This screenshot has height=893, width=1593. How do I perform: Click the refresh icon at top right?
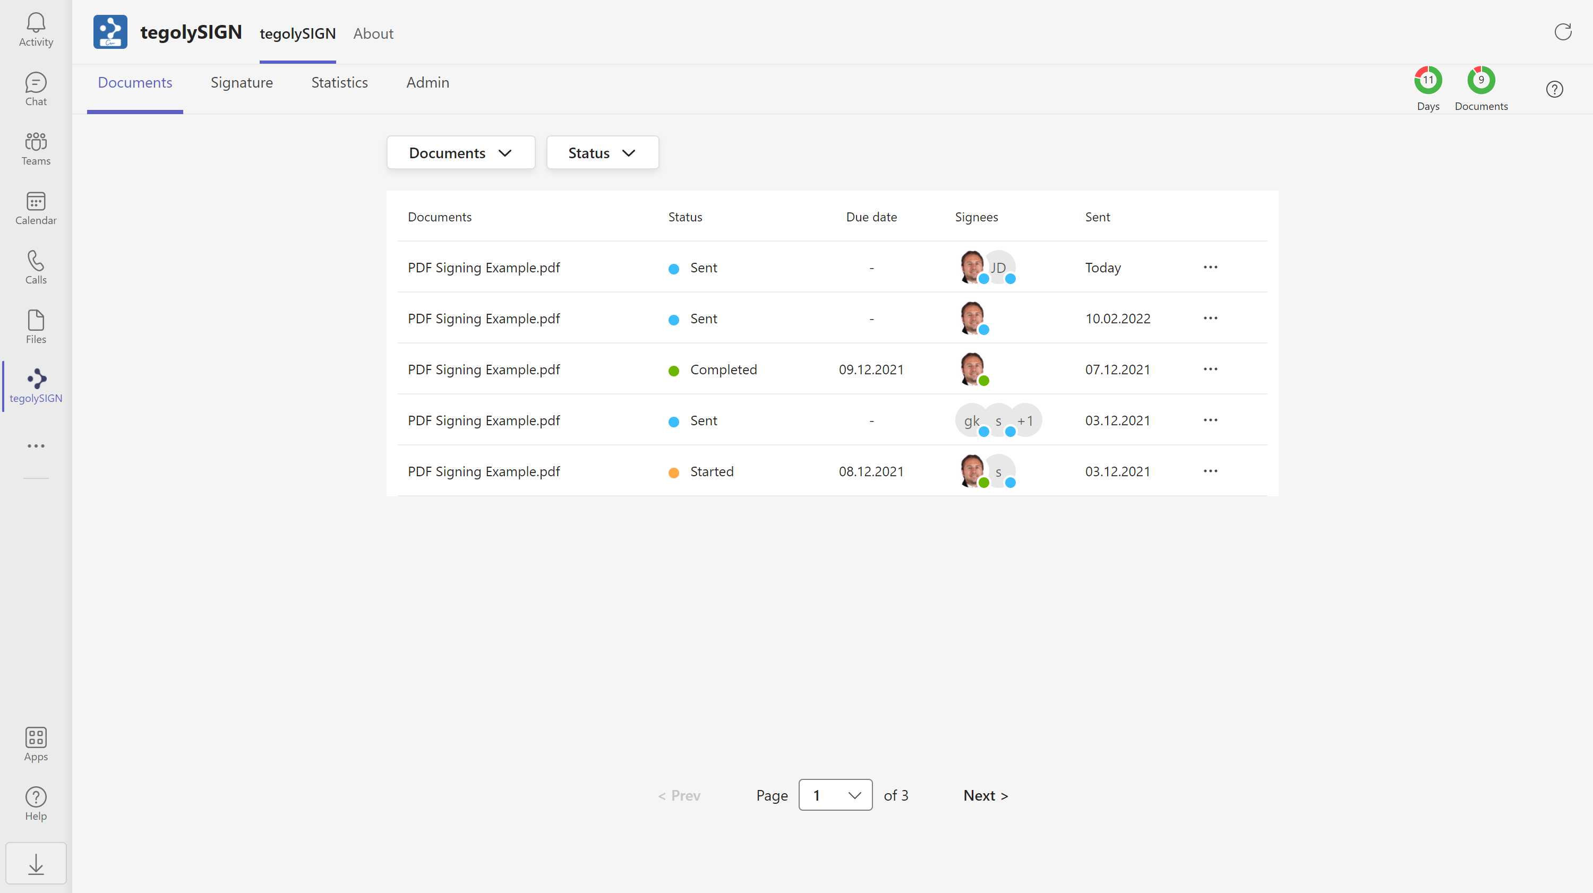coord(1563,31)
